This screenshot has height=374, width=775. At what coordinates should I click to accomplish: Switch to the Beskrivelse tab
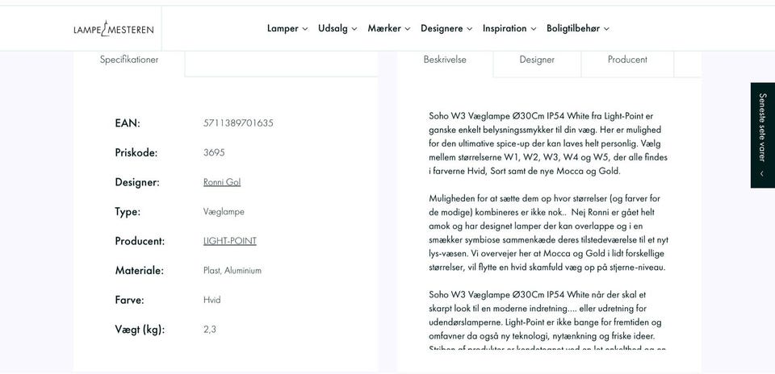(x=445, y=60)
